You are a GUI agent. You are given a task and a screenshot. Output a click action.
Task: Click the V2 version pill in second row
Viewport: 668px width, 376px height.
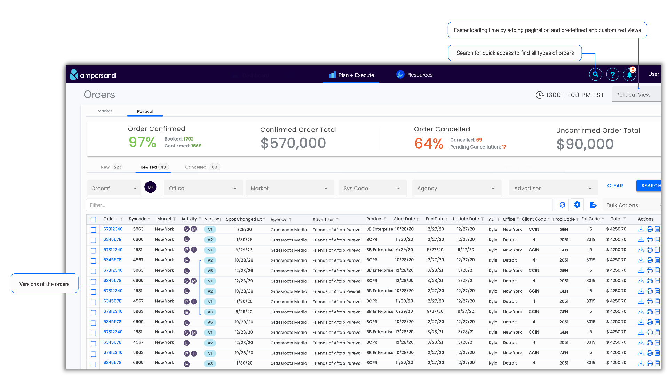pyautogui.click(x=210, y=240)
